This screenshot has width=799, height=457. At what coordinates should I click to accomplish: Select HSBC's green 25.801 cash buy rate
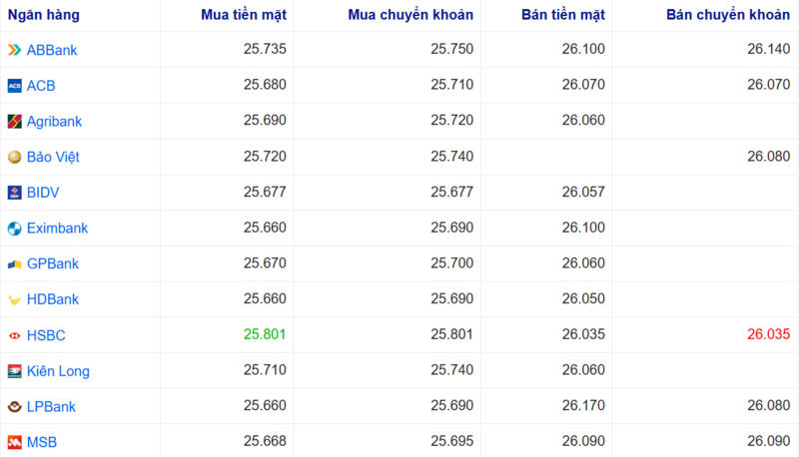tap(265, 335)
